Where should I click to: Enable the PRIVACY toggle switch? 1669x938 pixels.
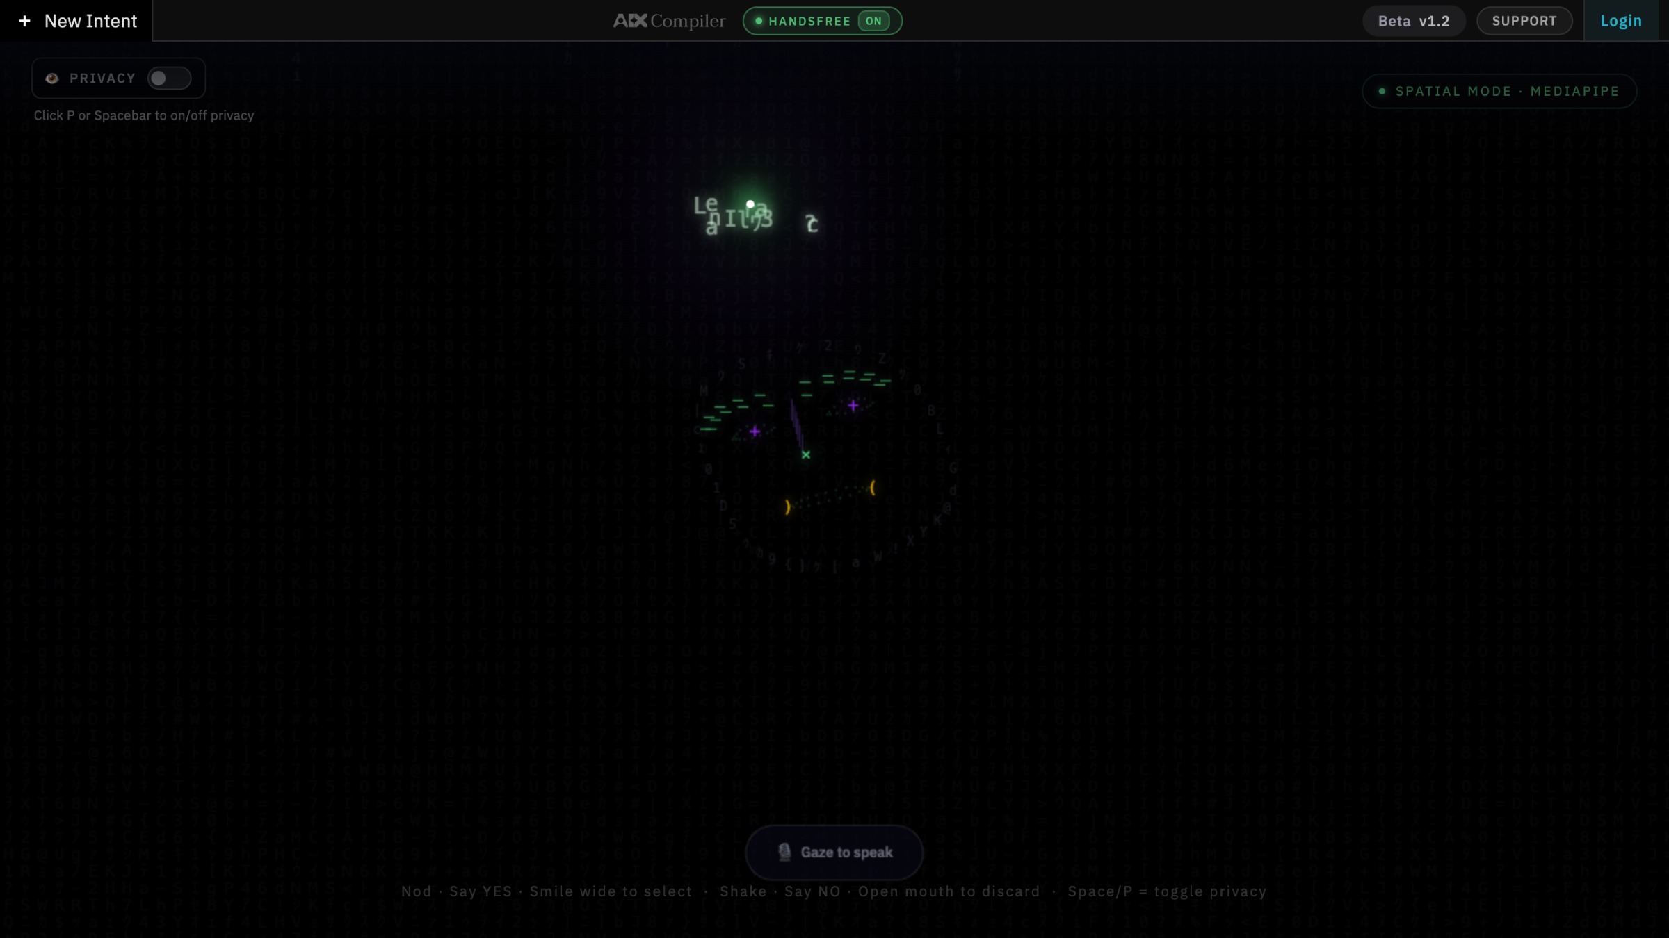click(x=168, y=78)
